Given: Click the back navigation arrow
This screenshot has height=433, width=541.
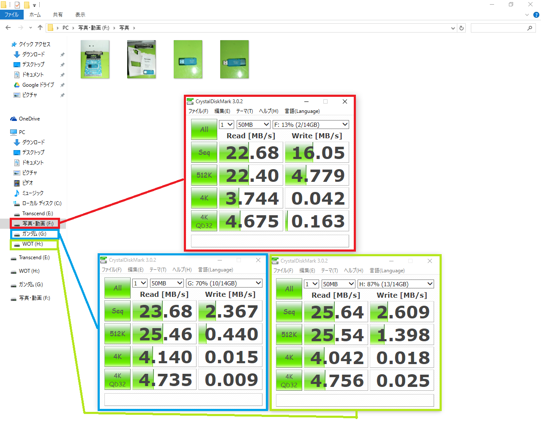Looking at the screenshot, I should pyautogui.click(x=8, y=27).
